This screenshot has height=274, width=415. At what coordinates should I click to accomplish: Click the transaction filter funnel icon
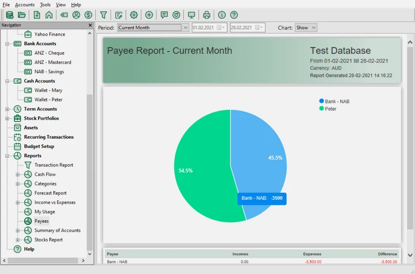coord(104,15)
